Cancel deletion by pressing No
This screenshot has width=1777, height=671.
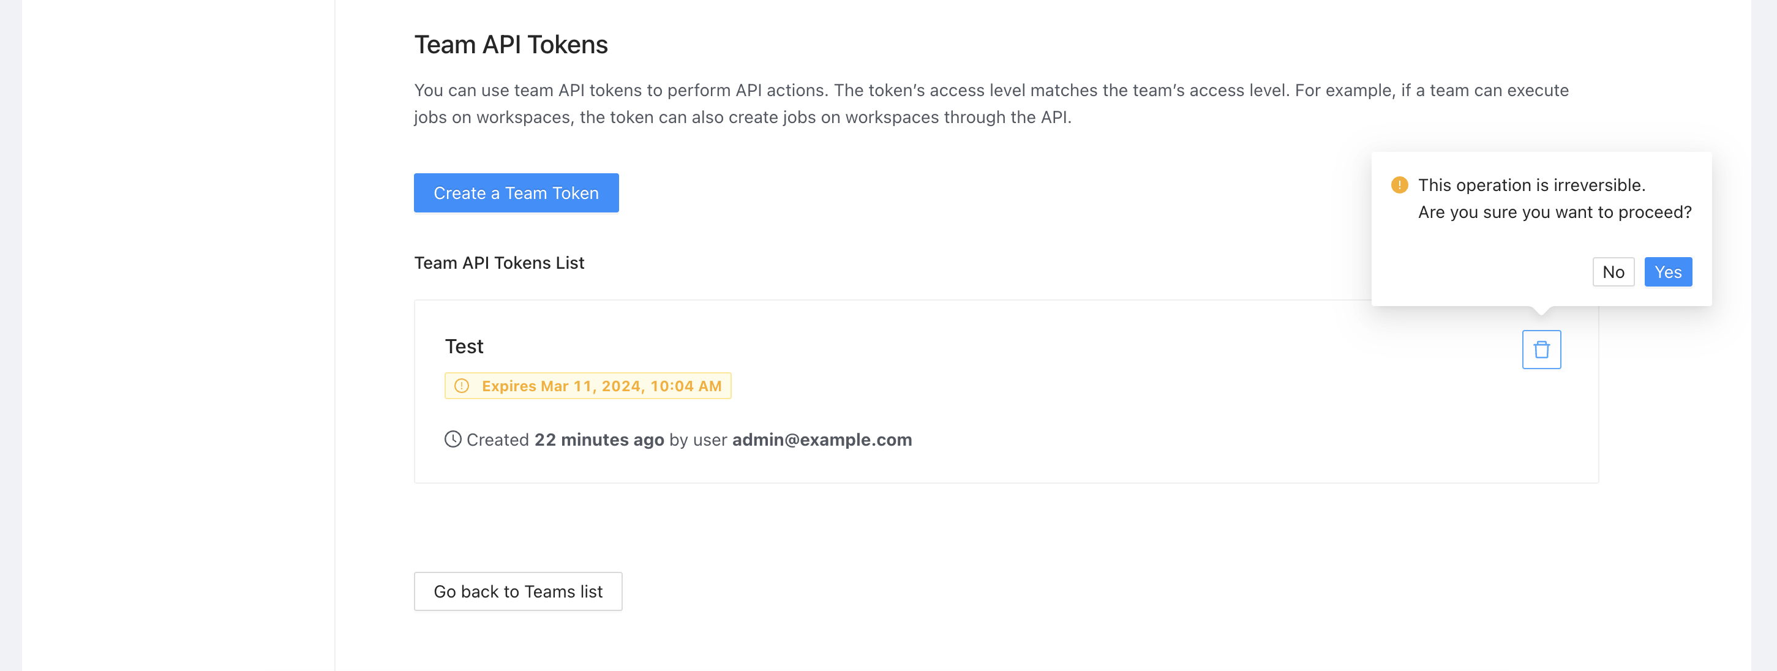pos(1613,272)
